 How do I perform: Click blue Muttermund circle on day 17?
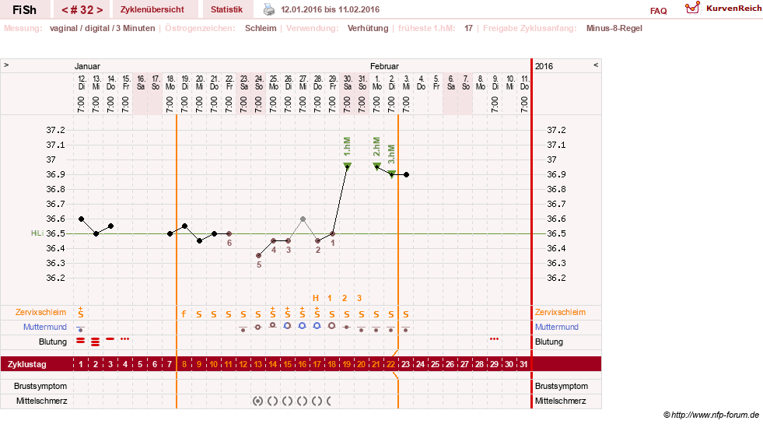pos(317,326)
